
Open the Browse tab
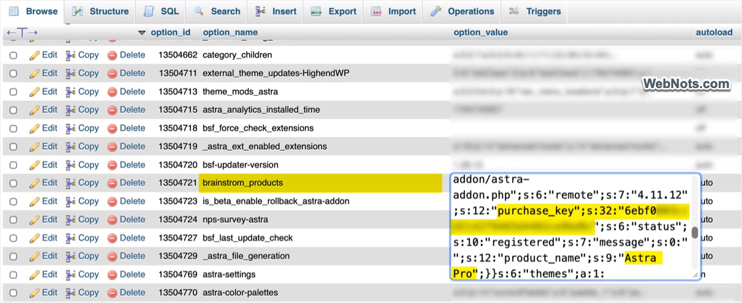click(x=32, y=12)
